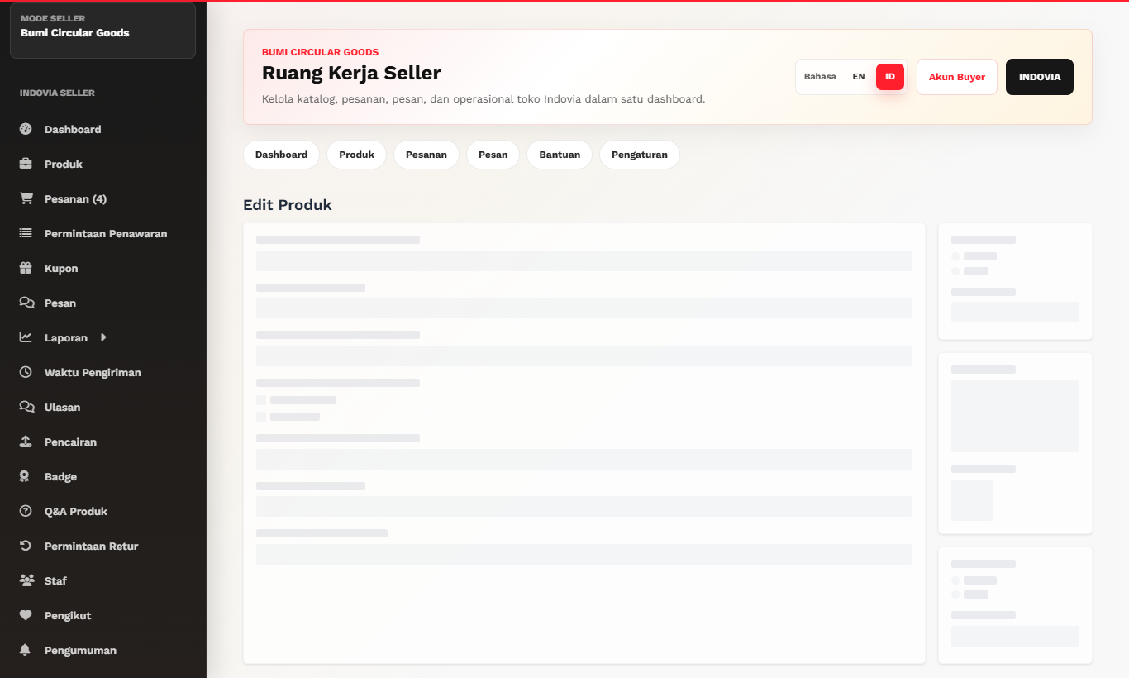Click the gift icon next to Kupon

[x=26, y=268]
